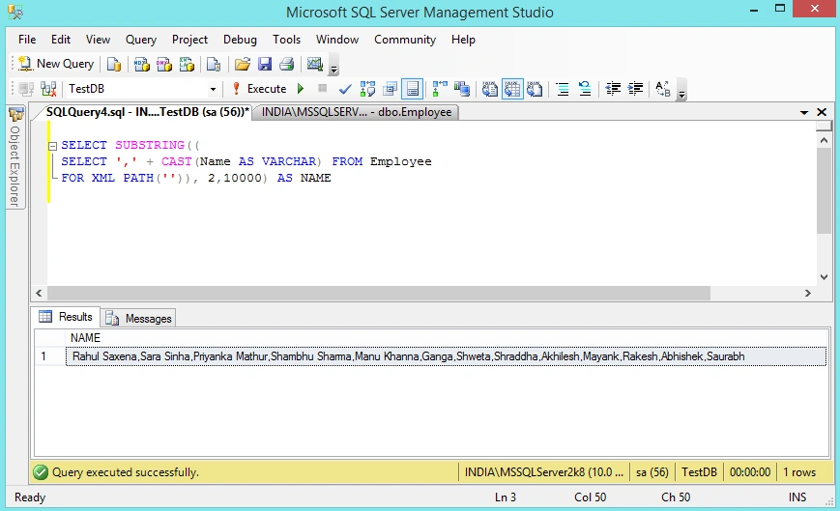The width and height of the screenshot is (840, 511).
Task: Switch to Results to Grid
Action: pos(512,89)
